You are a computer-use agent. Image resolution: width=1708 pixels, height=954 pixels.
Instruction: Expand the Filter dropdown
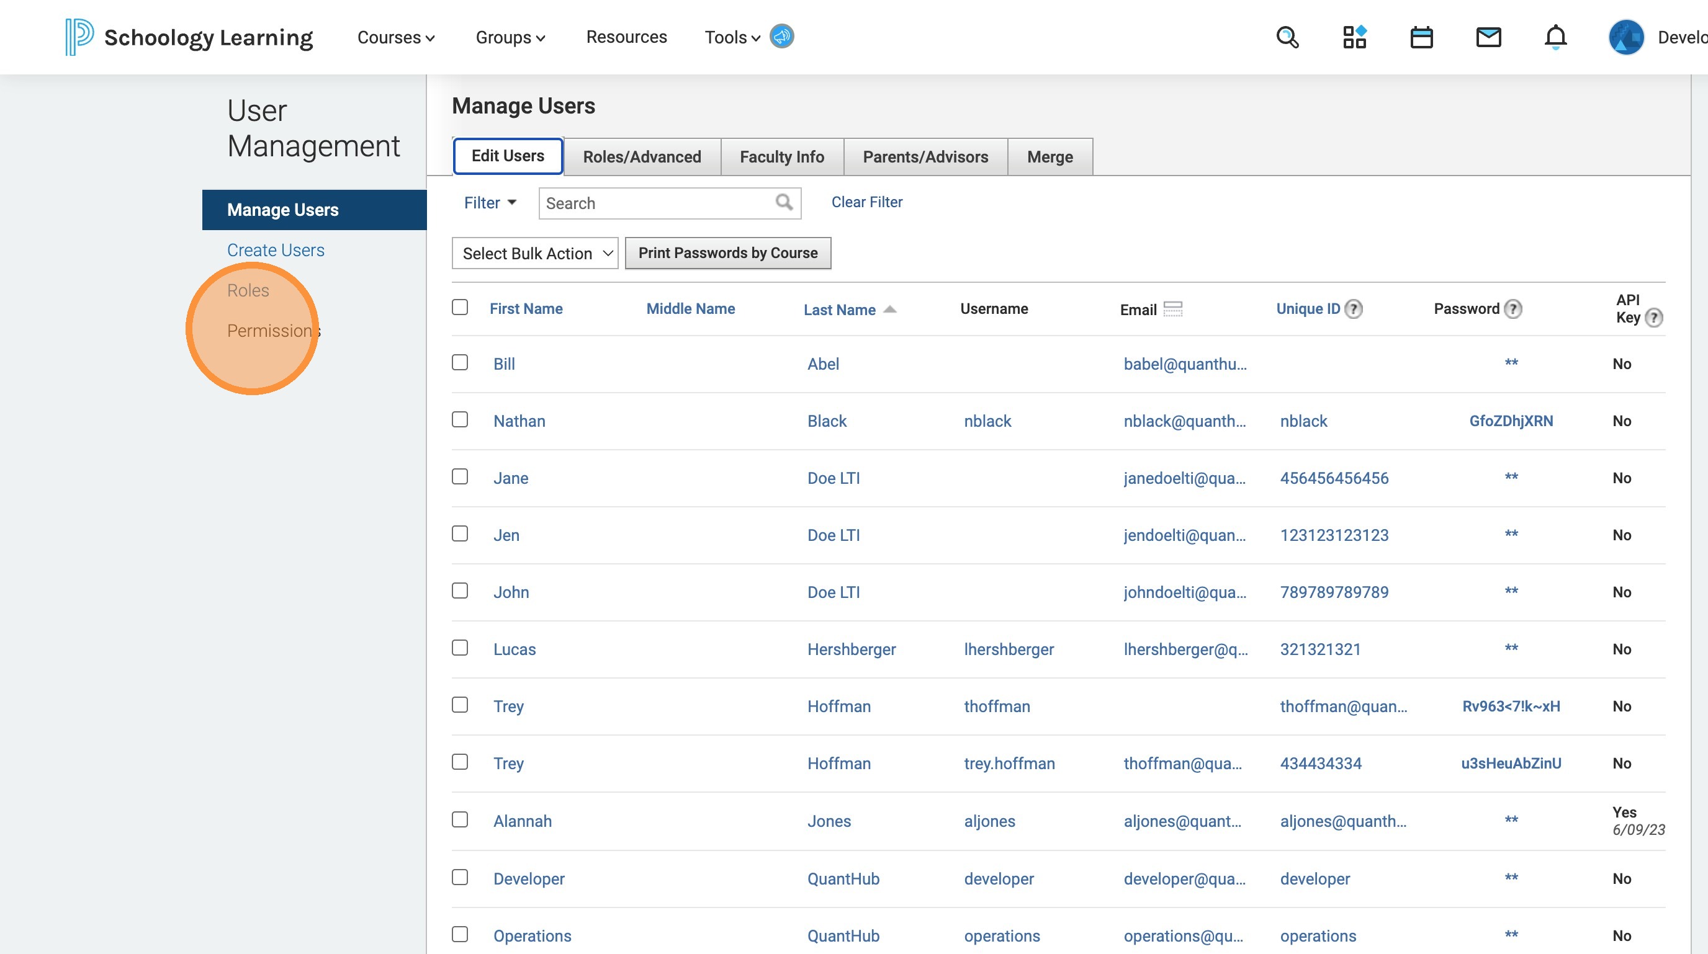point(489,203)
